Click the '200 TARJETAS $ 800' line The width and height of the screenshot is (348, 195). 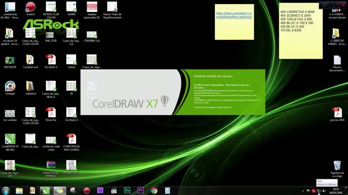296,19
